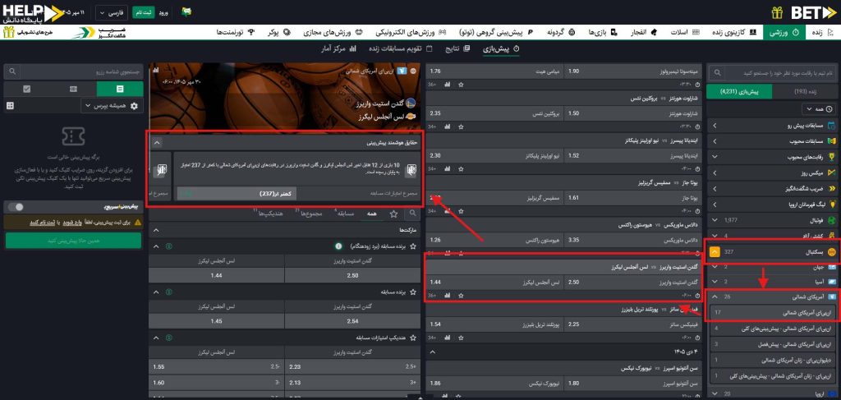The width and height of the screenshot is (841, 400).
Task: Select the green bet slip tab icon
Action: tap(120, 89)
